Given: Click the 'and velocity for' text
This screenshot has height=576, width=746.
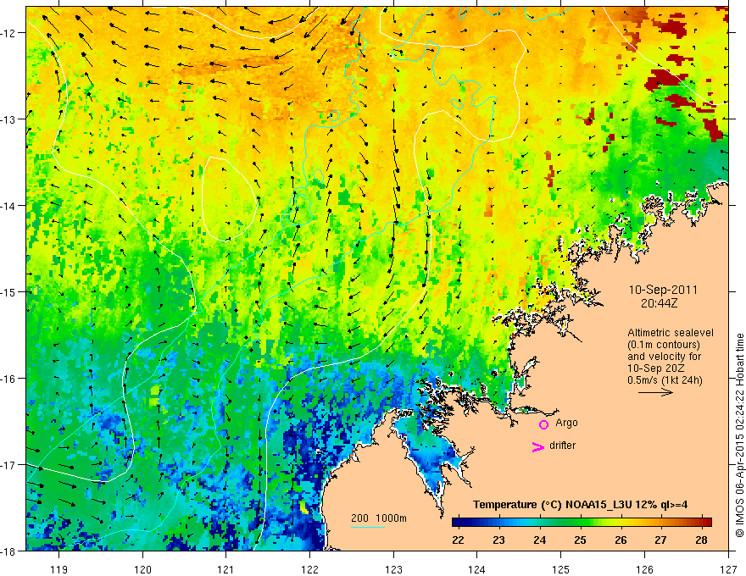Looking at the screenshot, I should click(664, 357).
